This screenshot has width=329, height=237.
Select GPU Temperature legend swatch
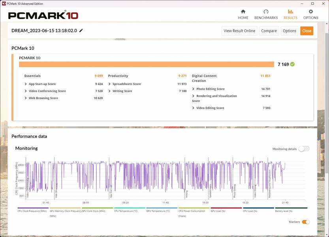[x=162, y=208]
